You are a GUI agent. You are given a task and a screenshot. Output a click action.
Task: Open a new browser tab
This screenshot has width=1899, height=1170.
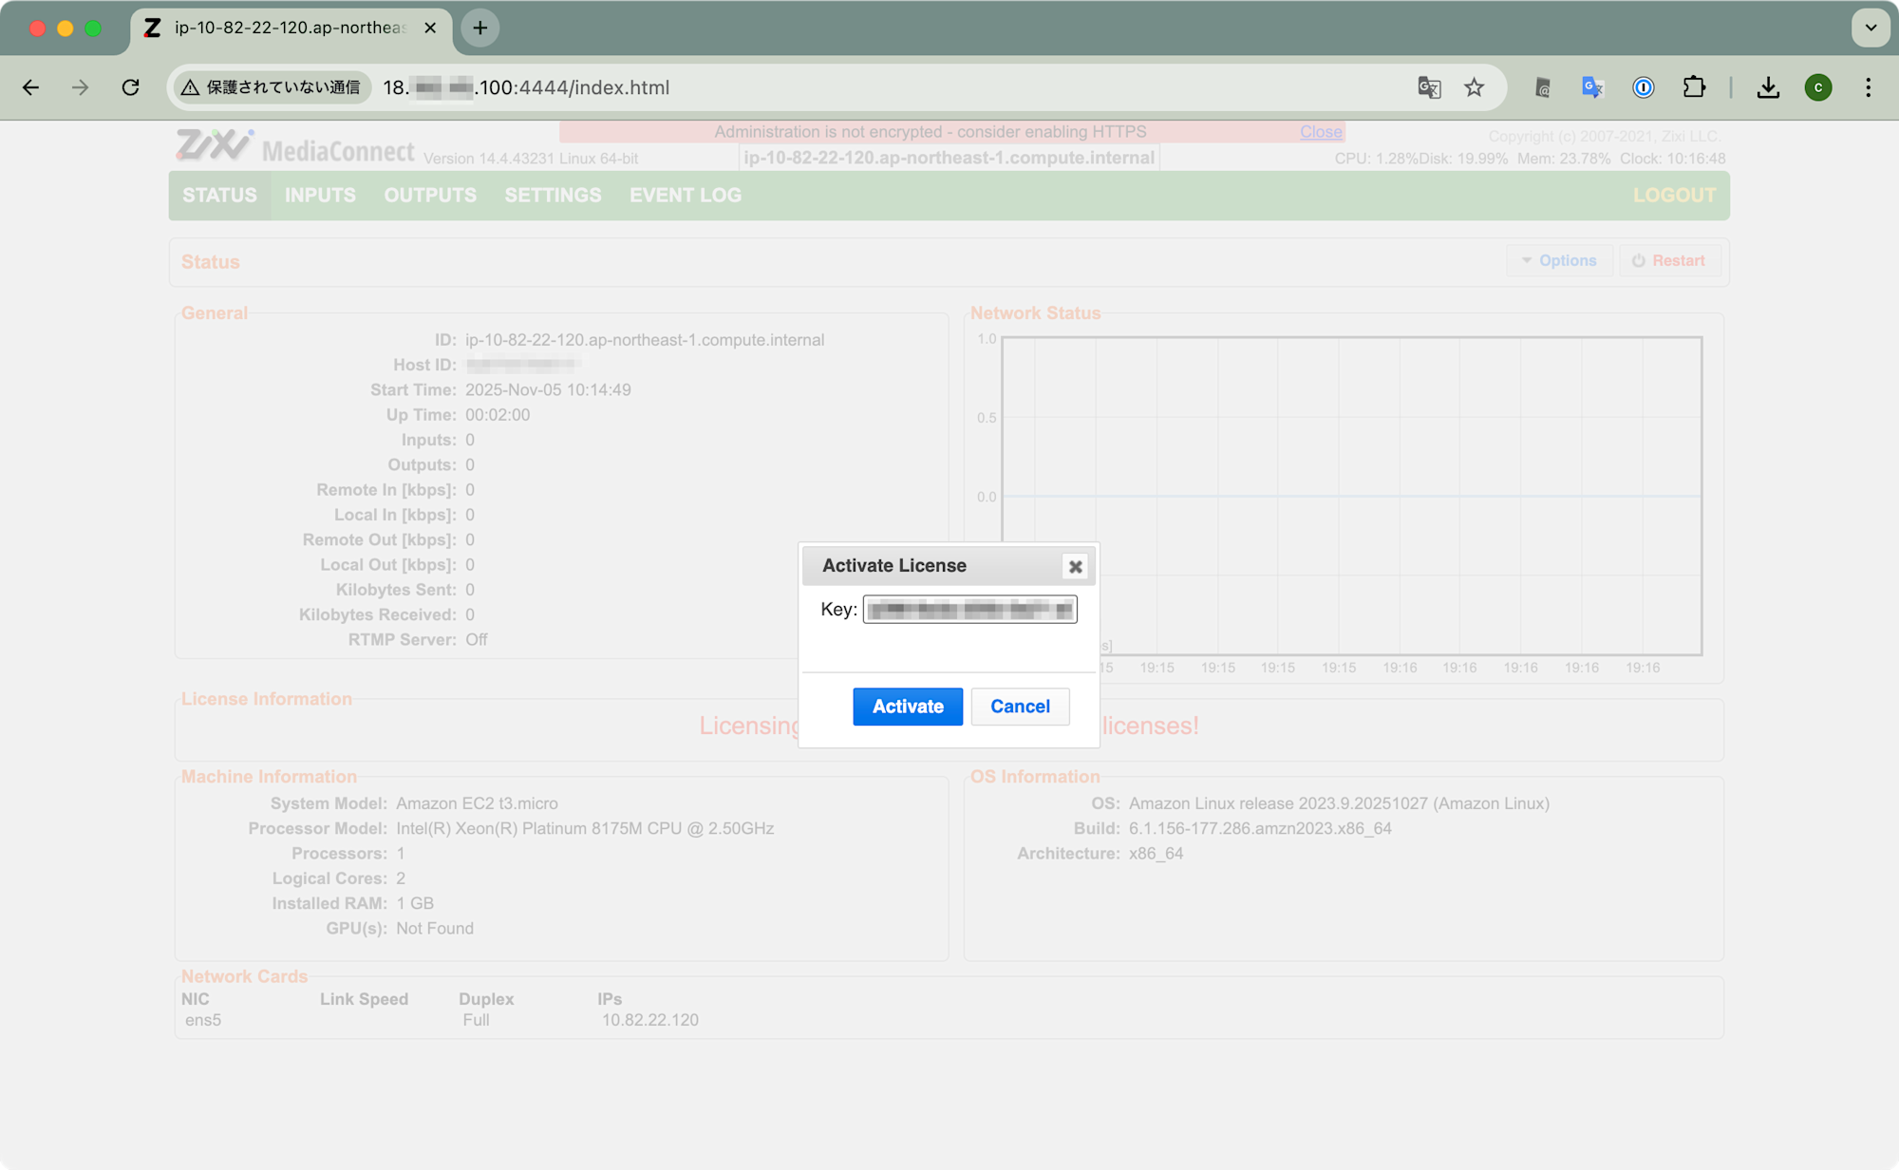[x=480, y=28]
